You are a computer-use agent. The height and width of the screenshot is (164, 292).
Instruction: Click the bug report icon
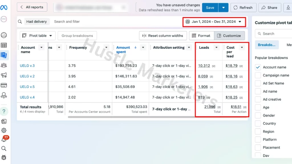pos(4,157)
